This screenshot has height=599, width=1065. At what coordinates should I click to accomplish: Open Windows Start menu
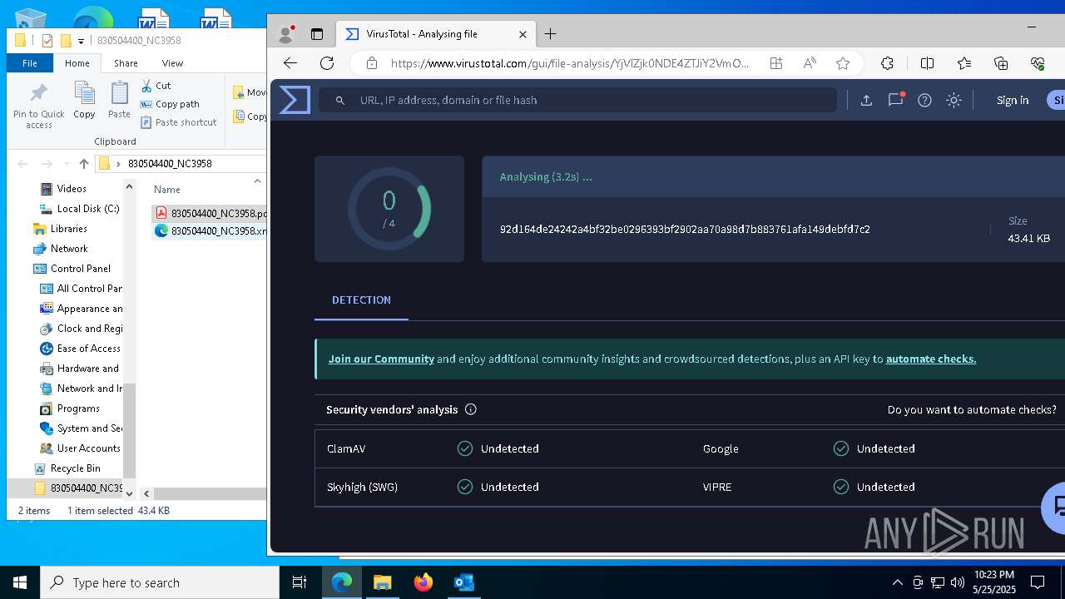[20, 582]
